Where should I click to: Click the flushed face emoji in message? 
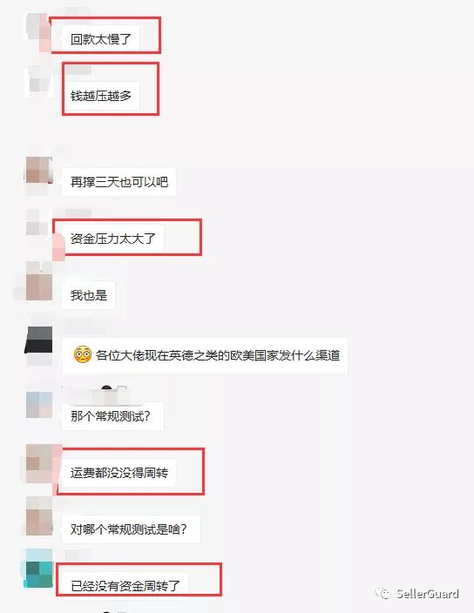(83, 354)
